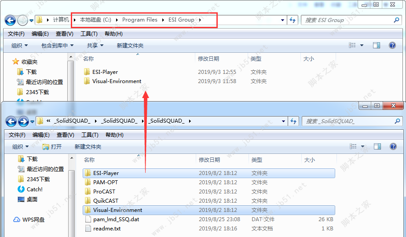Click ESI Group breadcrumb segment
Screen dimensions: 406x237
click(181, 20)
